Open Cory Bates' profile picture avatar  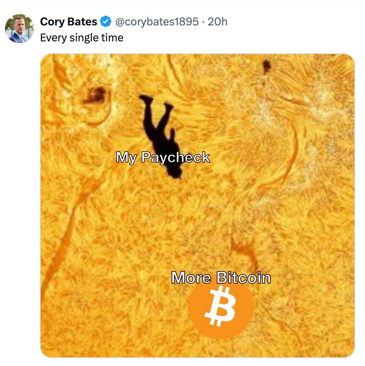20,29
